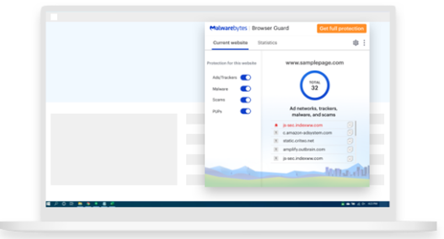The width and height of the screenshot is (444, 239).
Task: Click the TOTAL 32 blocked count circle
Action: (x=315, y=85)
